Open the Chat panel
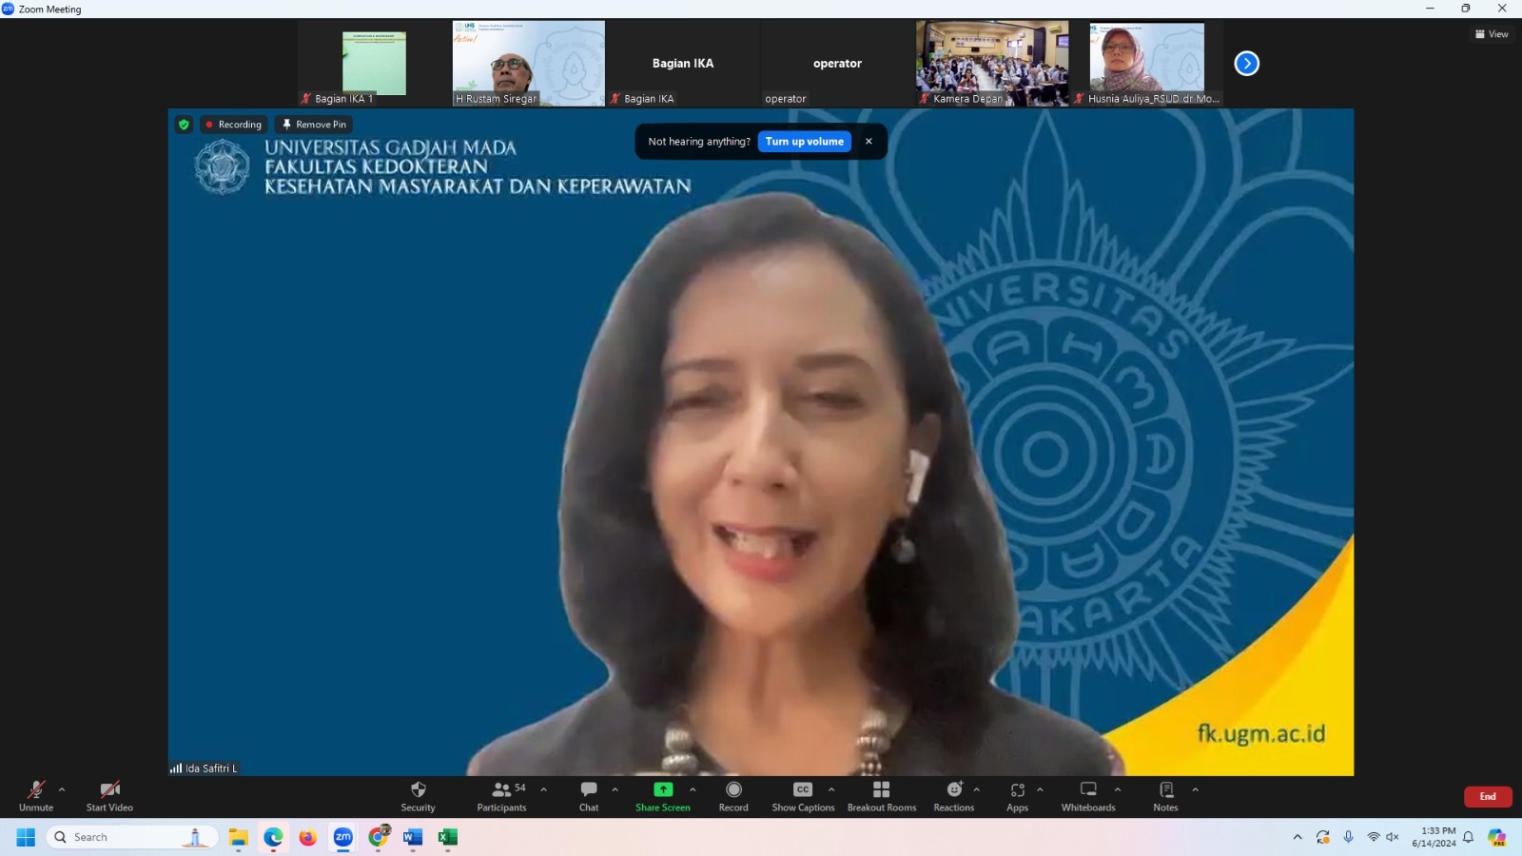This screenshot has width=1522, height=856. coord(589,796)
